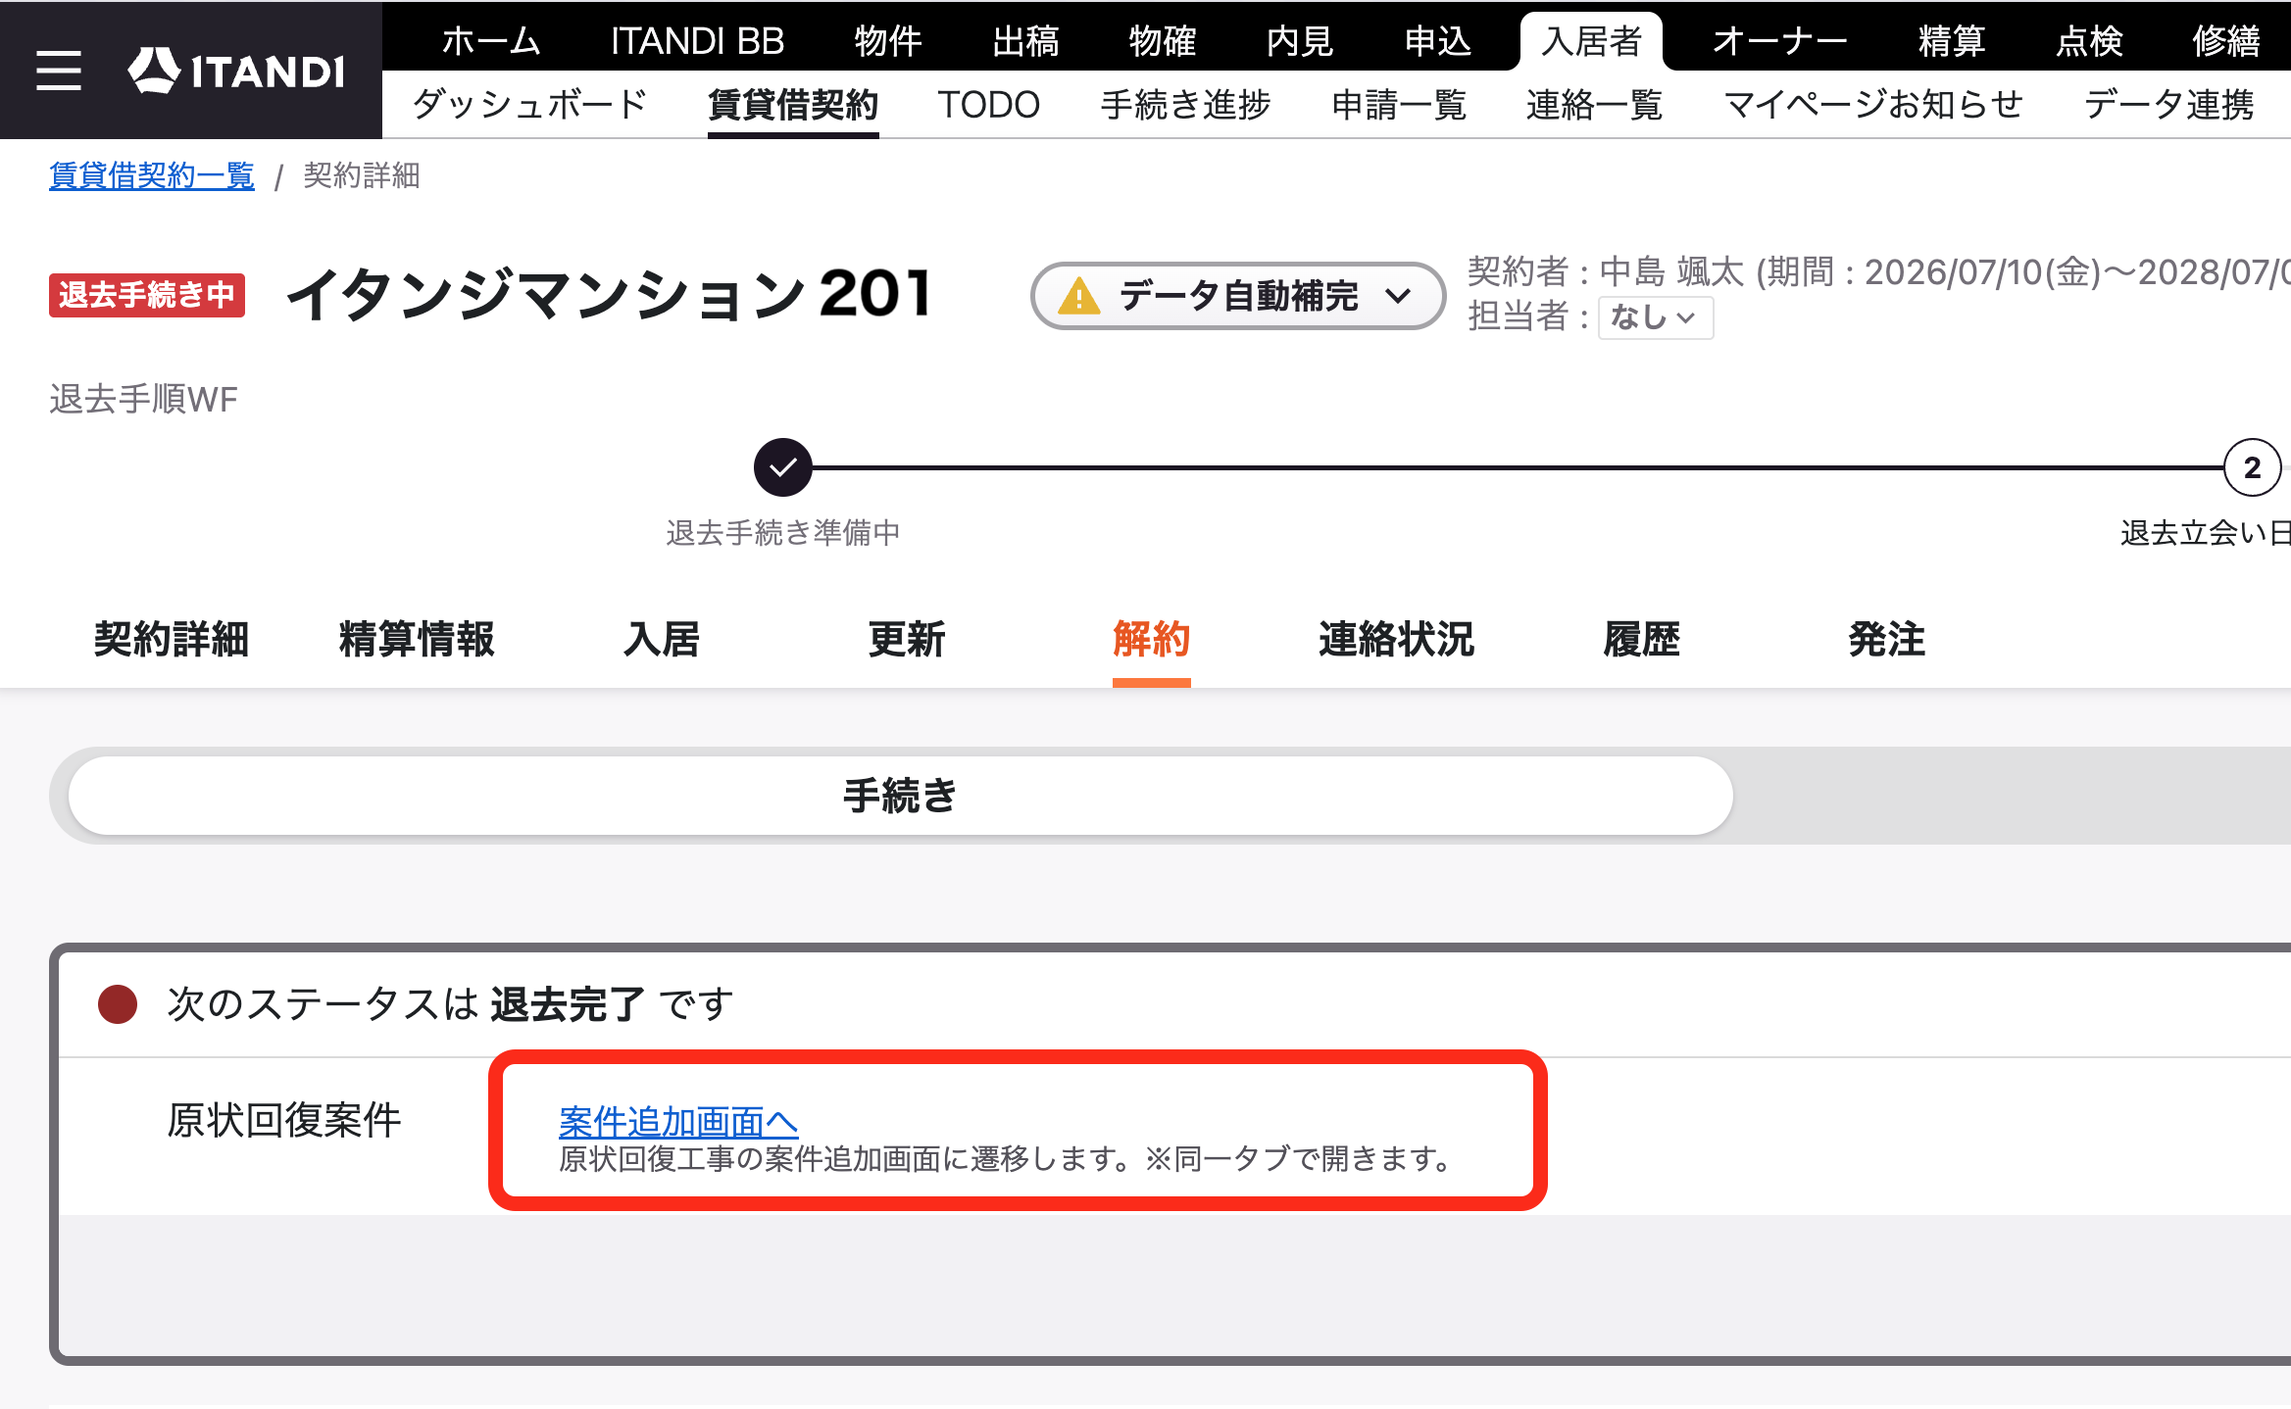Click the 案件追加画面へ link
Screen dimensions: 2291x1409
coord(678,1121)
